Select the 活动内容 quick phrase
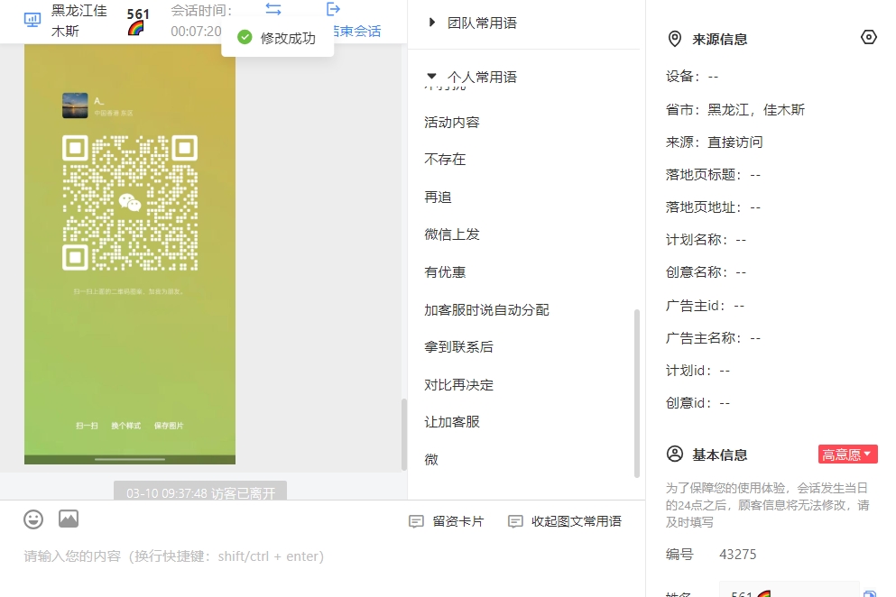The image size is (896, 597). [x=452, y=123]
